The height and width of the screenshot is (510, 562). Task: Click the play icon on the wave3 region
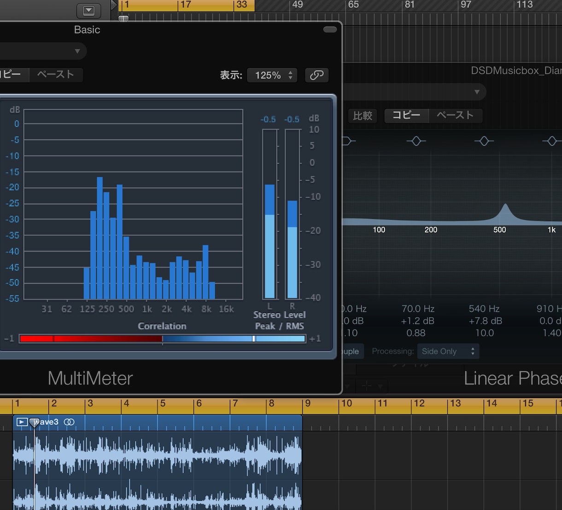(x=22, y=422)
